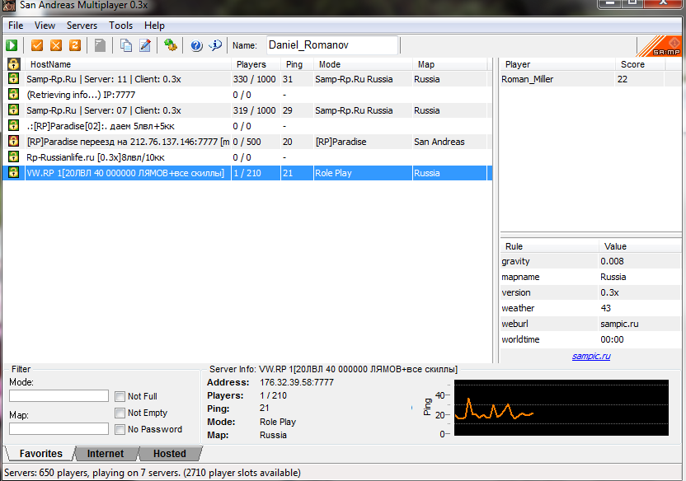Select Samp-Rp.Ru Server: 11 hostname
Viewport: 686px width, 481px height.
pos(104,79)
